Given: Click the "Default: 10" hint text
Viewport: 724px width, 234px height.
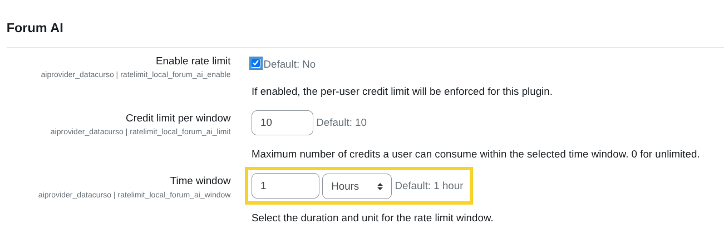Looking at the screenshot, I should click(341, 123).
